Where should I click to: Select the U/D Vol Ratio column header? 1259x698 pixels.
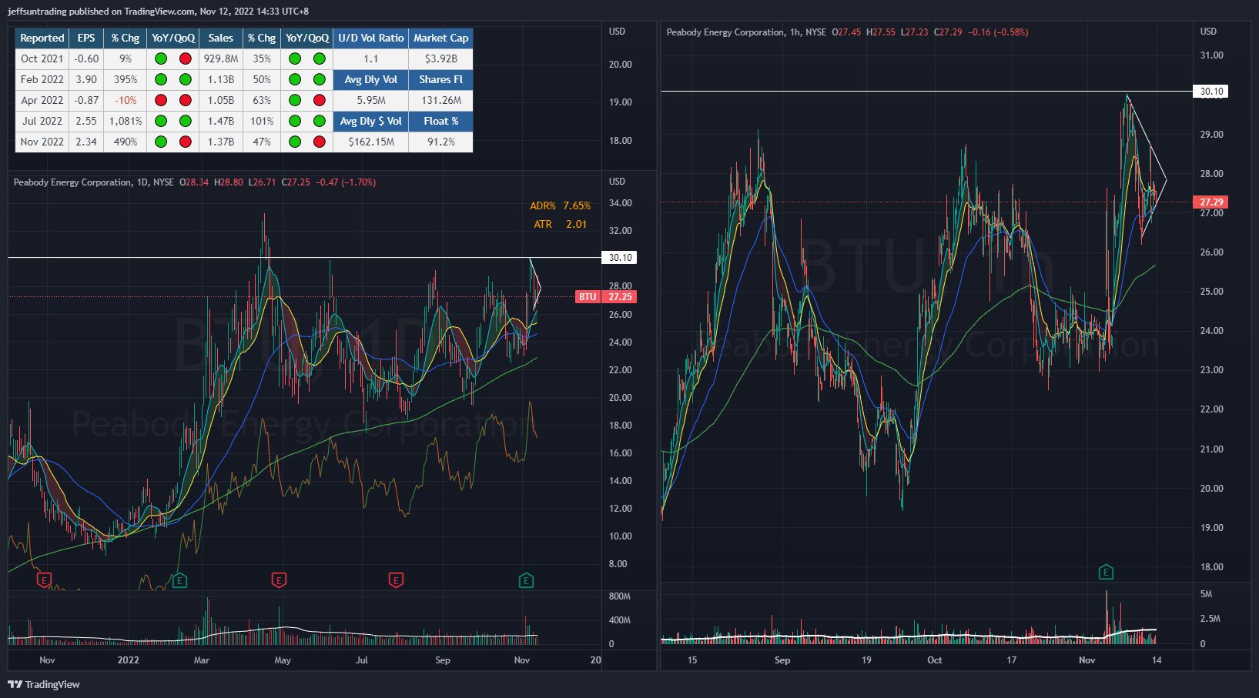pos(370,38)
